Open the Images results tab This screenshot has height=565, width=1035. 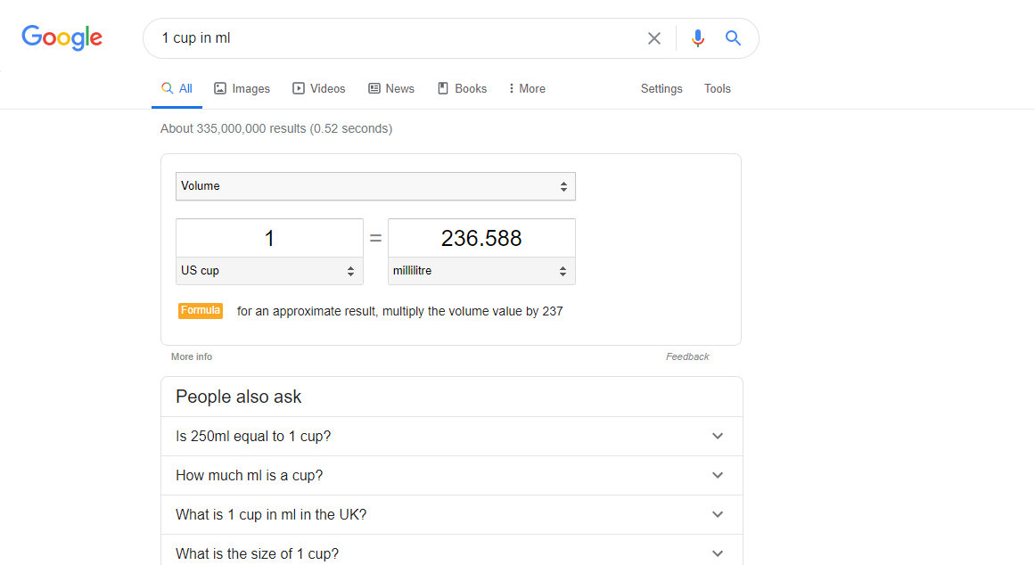click(242, 88)
